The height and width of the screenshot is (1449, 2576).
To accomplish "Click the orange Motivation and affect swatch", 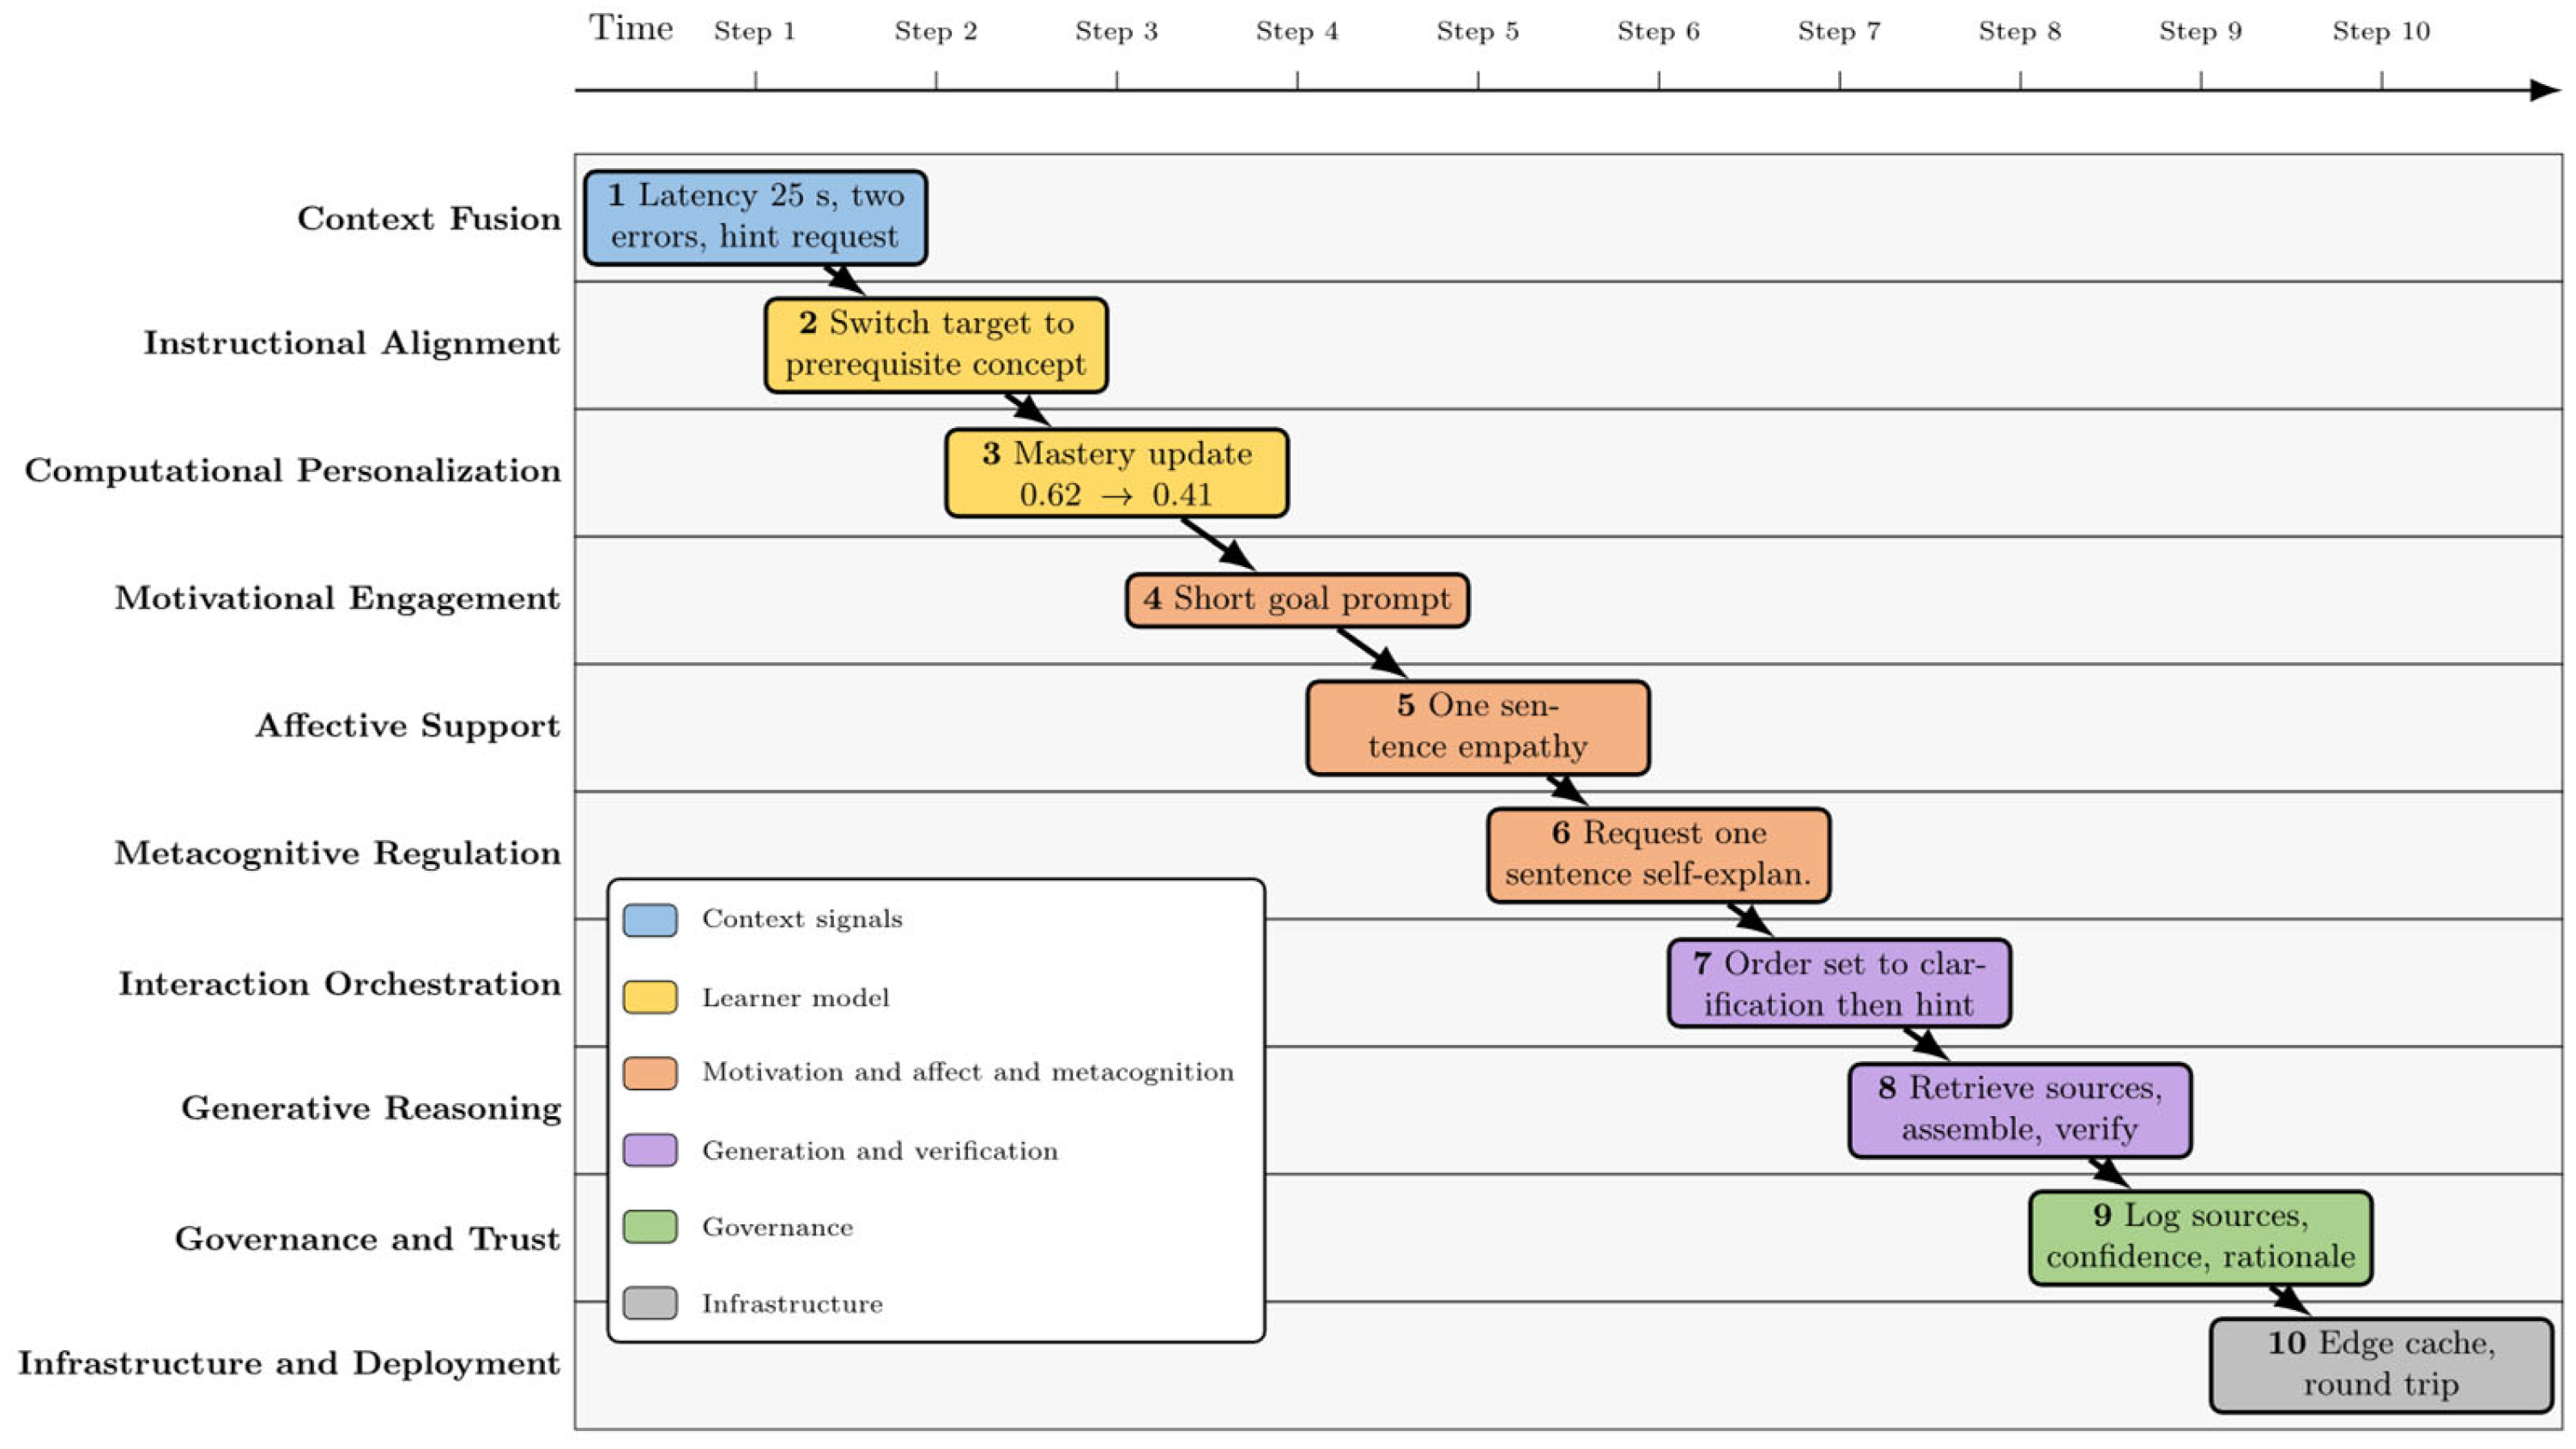I will (650, 1073).
